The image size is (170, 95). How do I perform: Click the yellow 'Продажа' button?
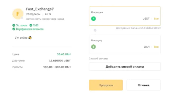pyautogui.click(x=106, y=85)
